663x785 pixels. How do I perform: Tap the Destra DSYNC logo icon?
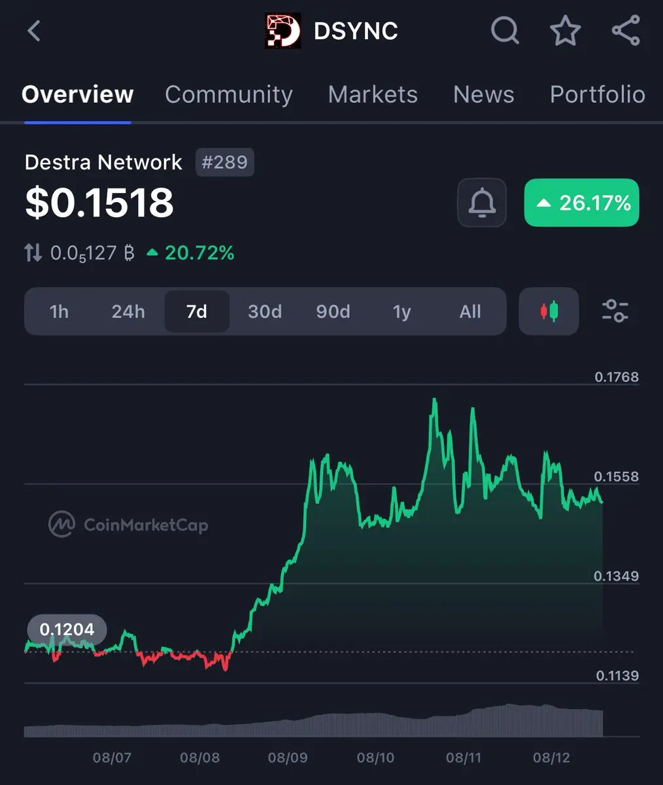point(282,31)
